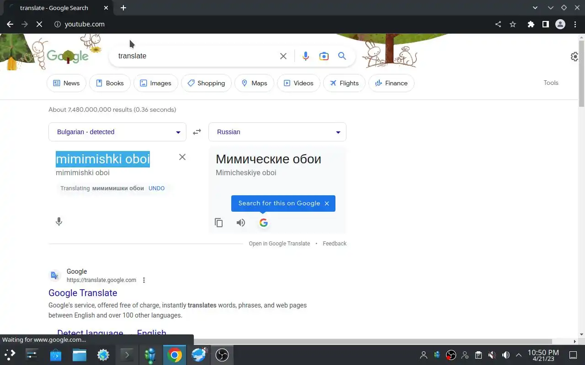Show hidden system tray icons
This screenshot has height=365, width=585.
[x=519, y=355]
